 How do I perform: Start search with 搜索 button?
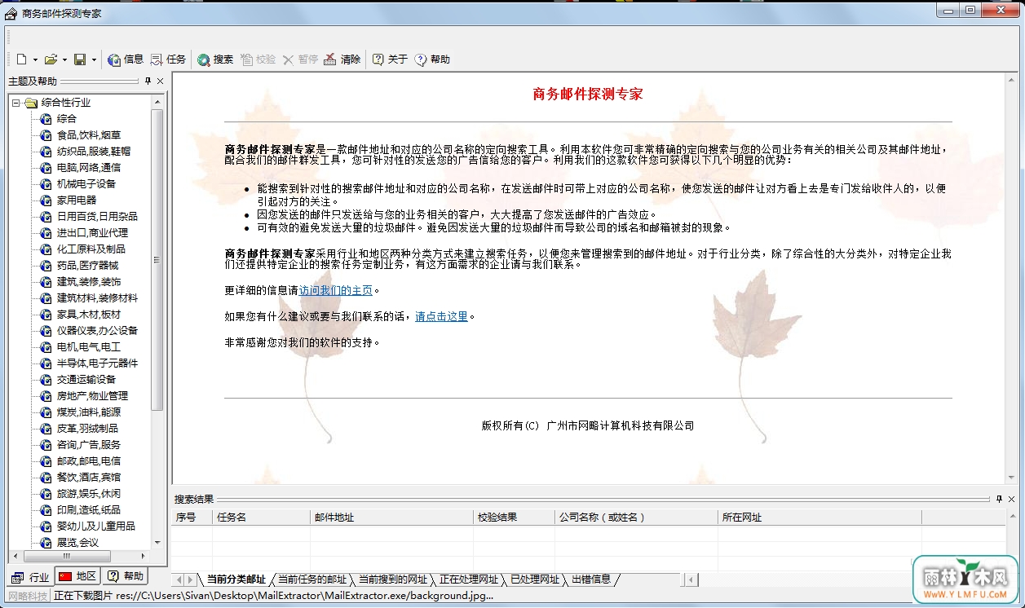pos(215,59)
